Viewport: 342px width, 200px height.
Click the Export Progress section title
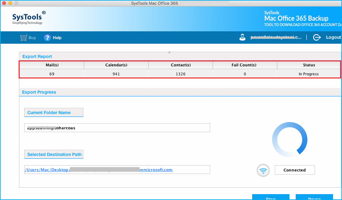pyautogui.click(x=39, y=92)
